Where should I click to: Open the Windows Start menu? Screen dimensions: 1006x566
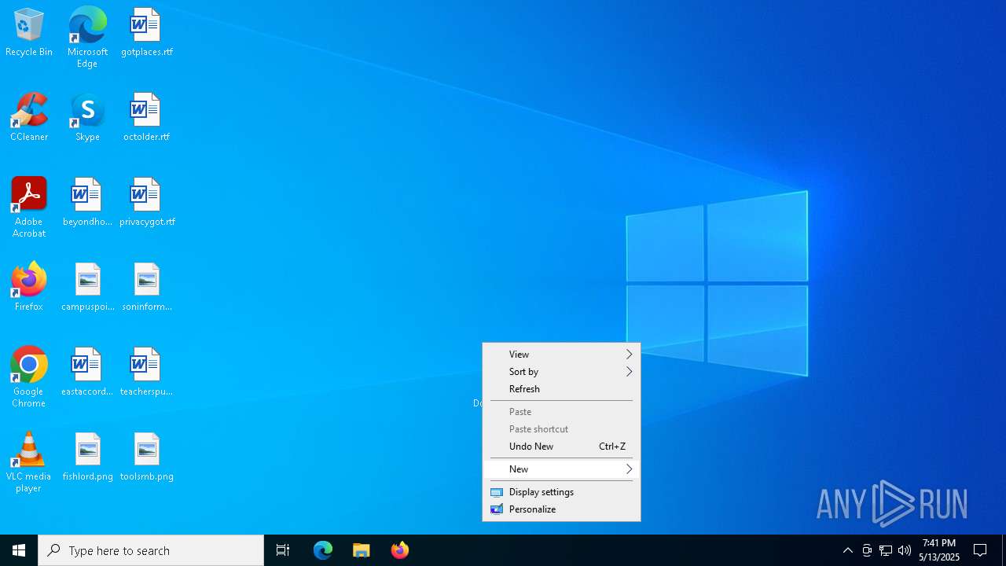click(19, 550)
